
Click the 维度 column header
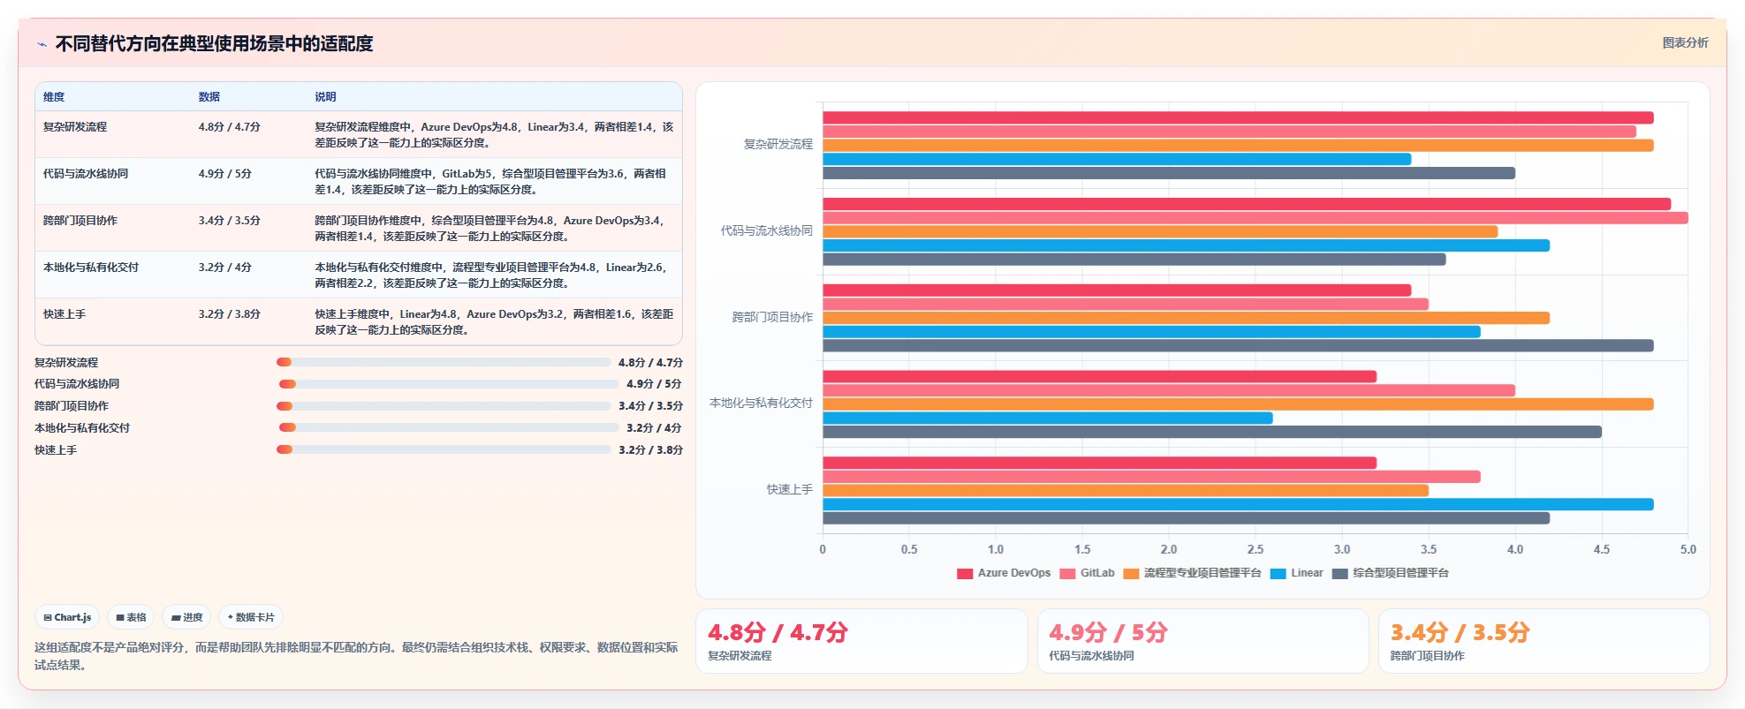pos(54,97)
